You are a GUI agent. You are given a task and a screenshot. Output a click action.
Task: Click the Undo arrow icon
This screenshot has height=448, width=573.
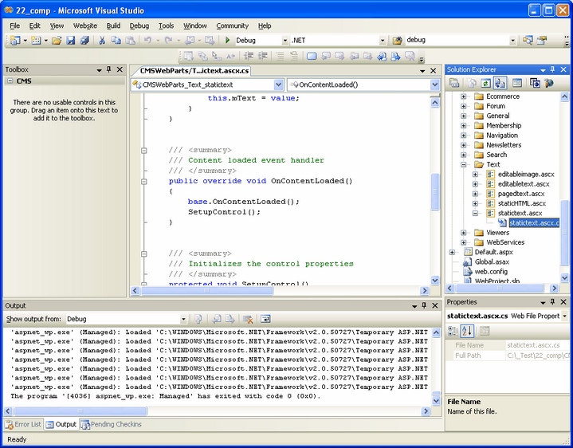[147, 40]
